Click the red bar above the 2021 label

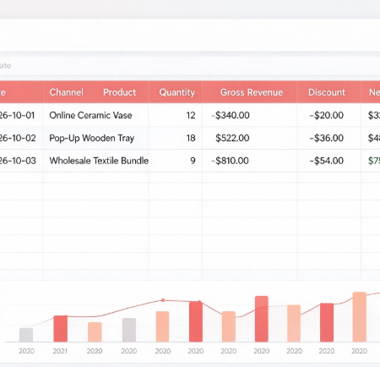[60, 329]
